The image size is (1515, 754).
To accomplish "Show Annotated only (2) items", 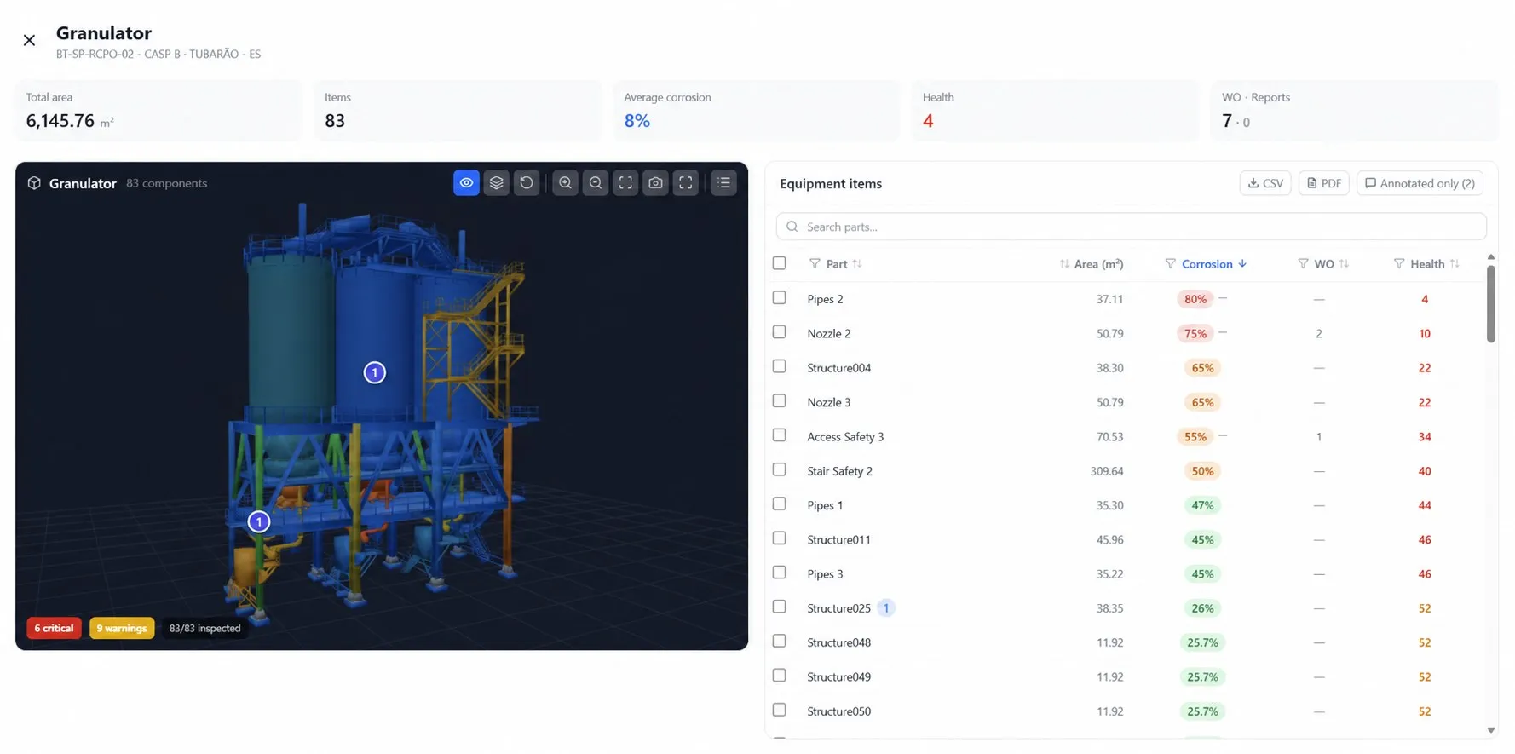I will point(1420,183).
